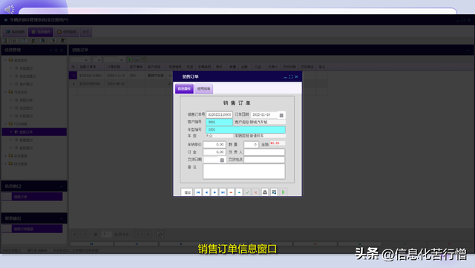Click the printer icon in dialog toolbar

pyautogui.click(x=265, y=192)
